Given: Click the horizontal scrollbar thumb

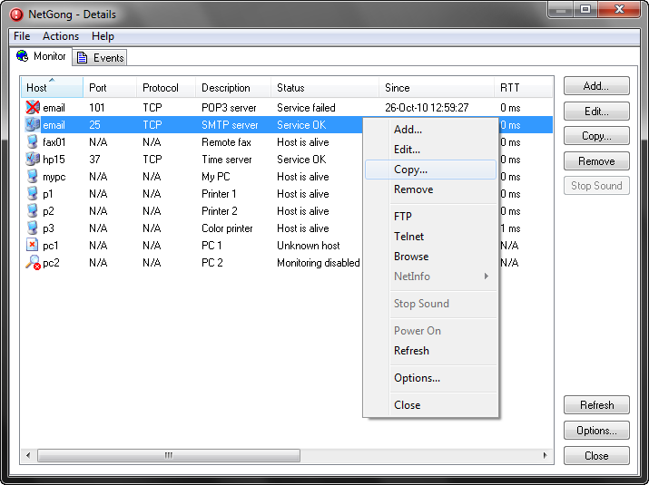Looking at the screenshot, I should (168, 455).
